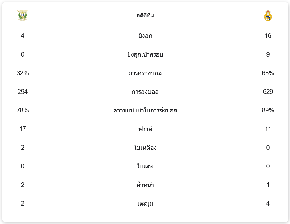Click the เตะมุม corners label
Screen dimensions: 290x224
pyautogui.click(x=145, y=204)
